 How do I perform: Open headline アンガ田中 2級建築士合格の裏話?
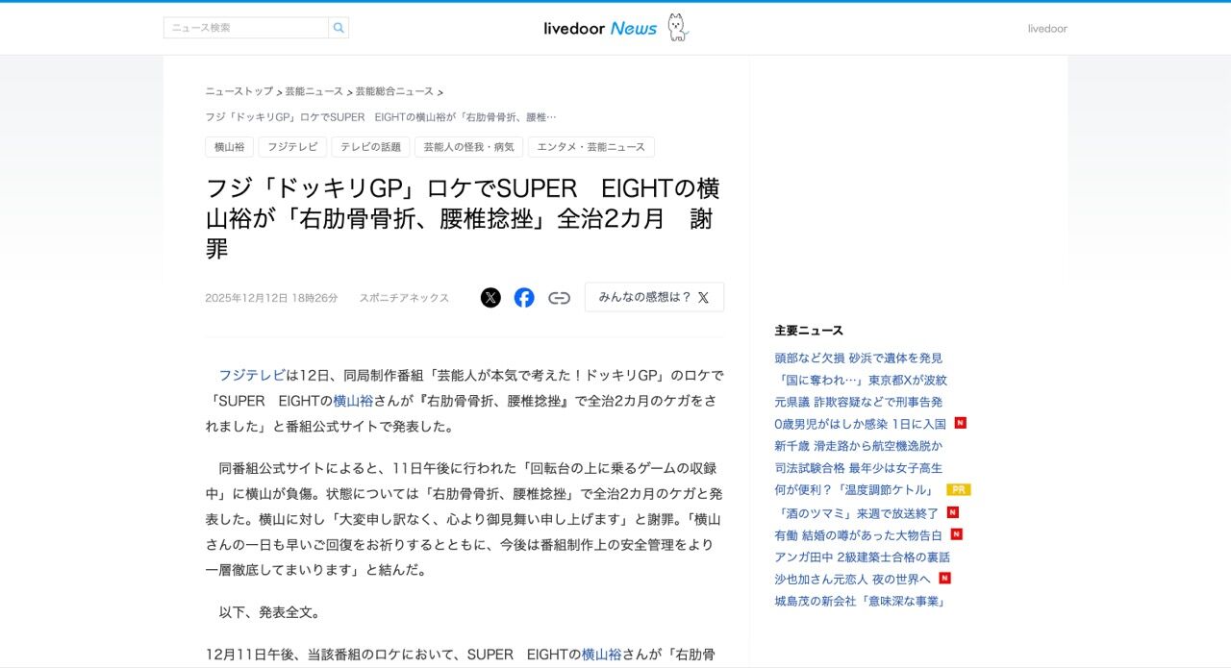click(x=863, y=557)
